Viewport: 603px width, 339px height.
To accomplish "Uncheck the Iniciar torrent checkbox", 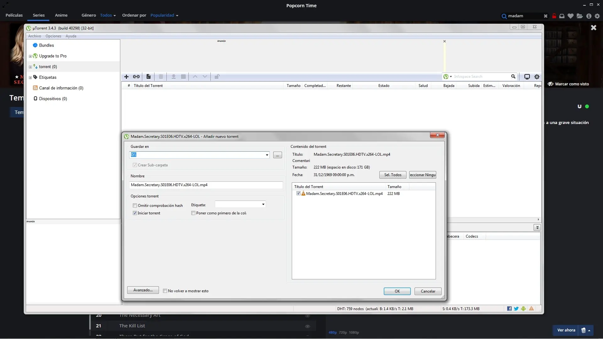I will pos(135,213).
